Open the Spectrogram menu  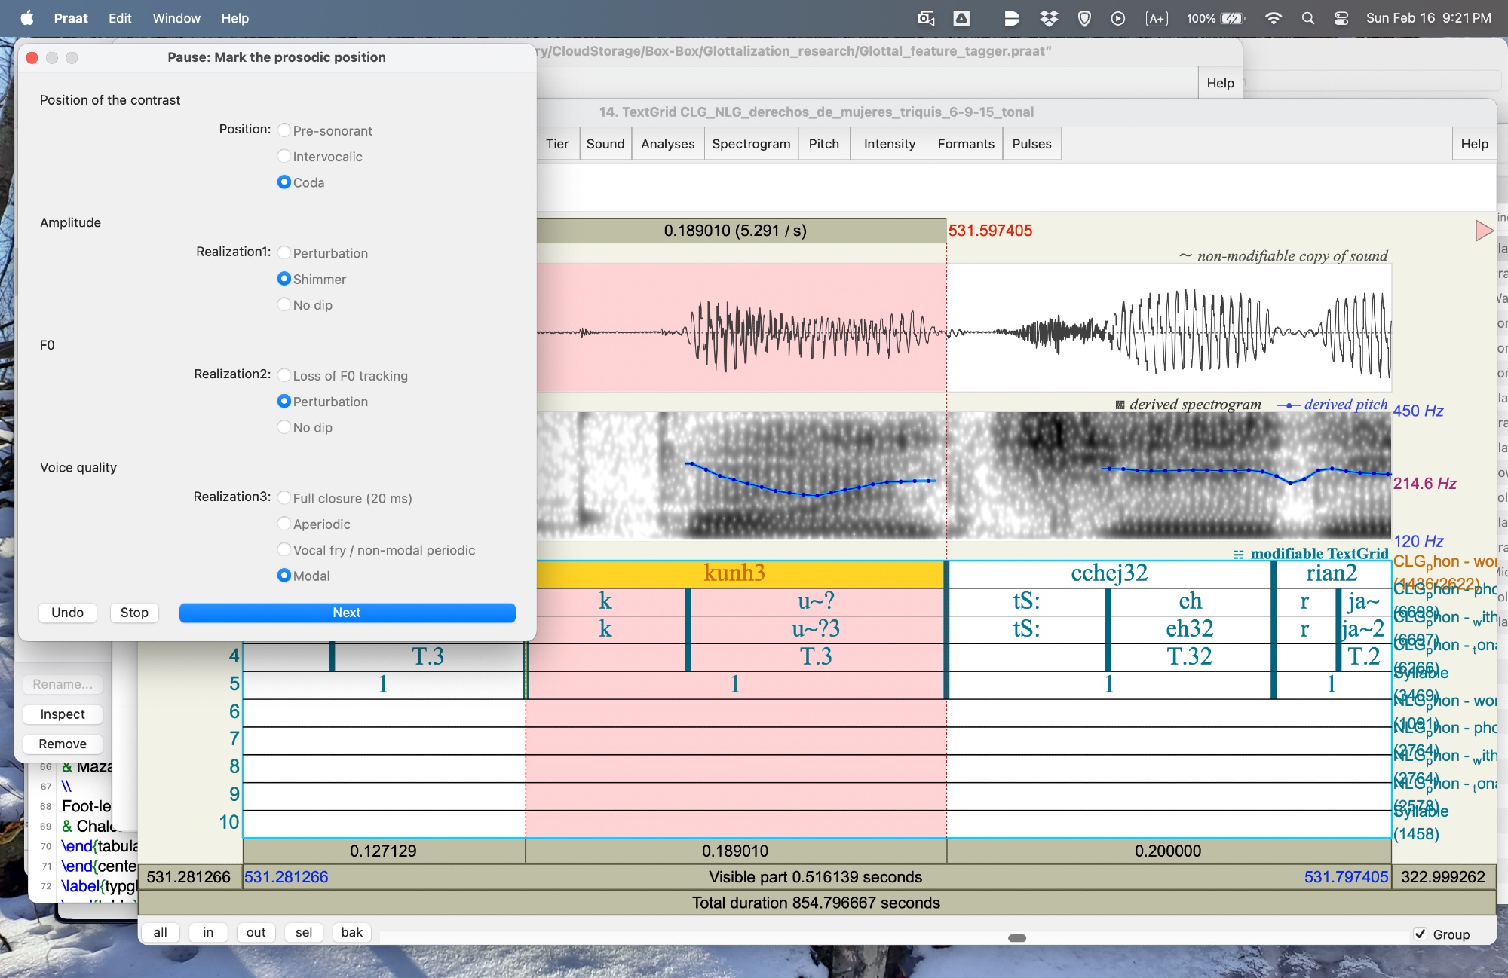(x=751, y=144)
